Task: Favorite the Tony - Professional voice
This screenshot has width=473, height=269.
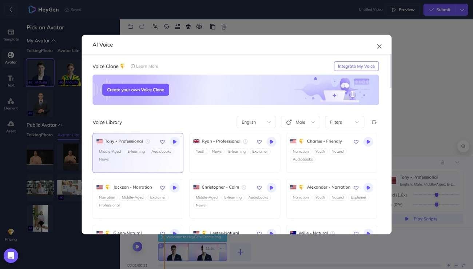Action: point(163,142)
